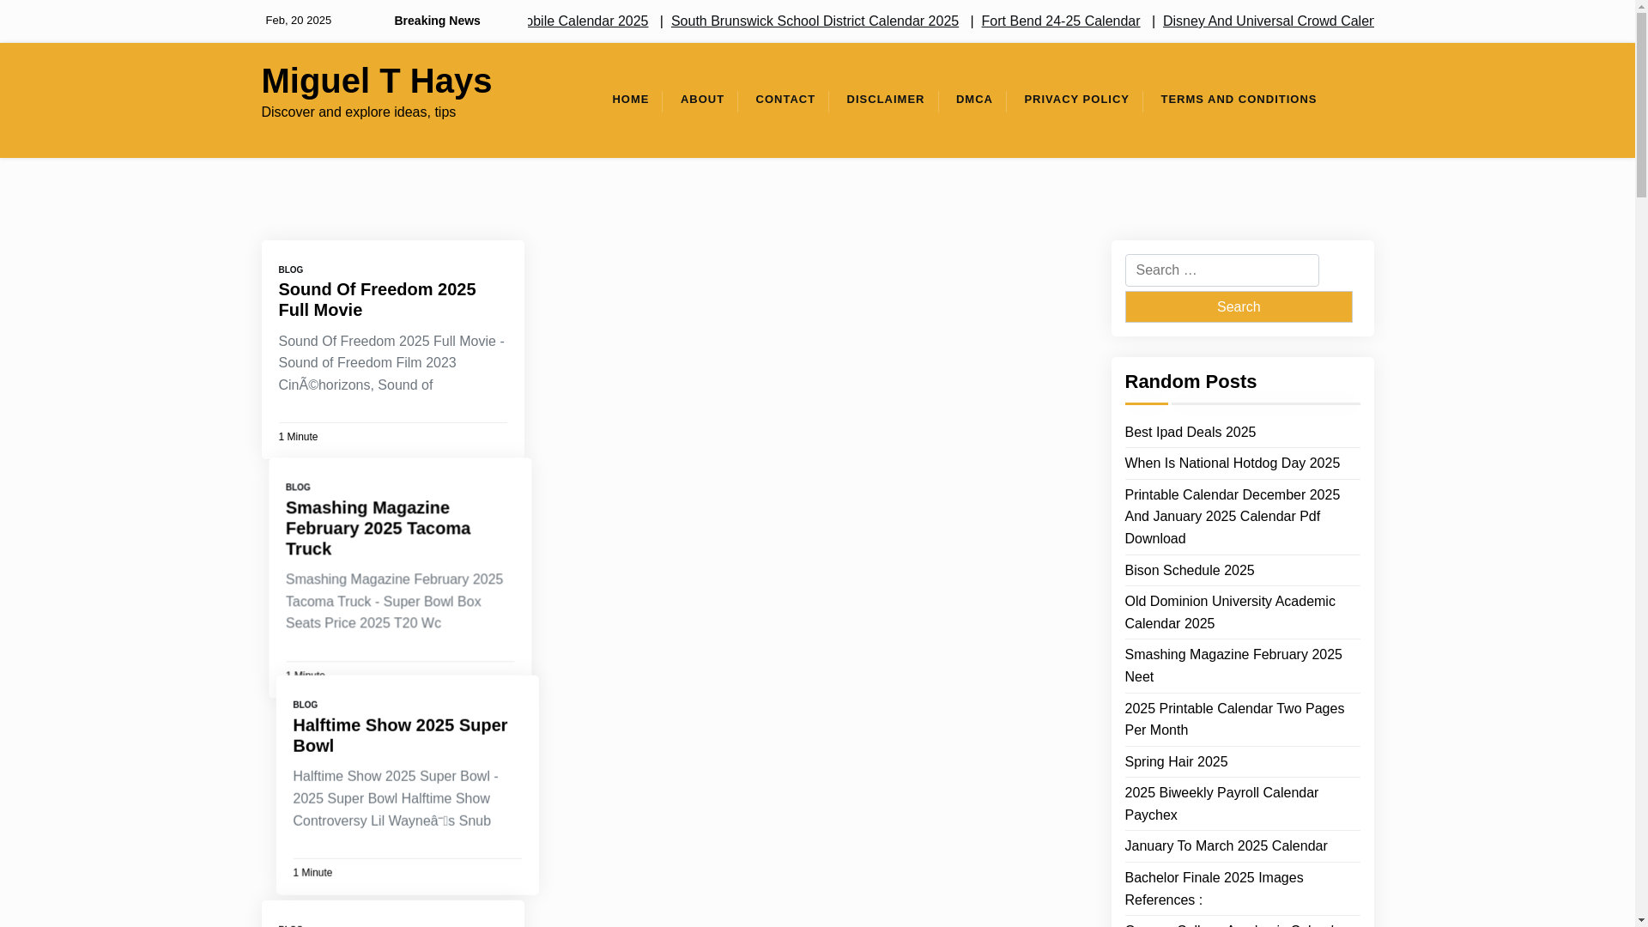
Task: Open the DMCA page
Action: point(974,100)
